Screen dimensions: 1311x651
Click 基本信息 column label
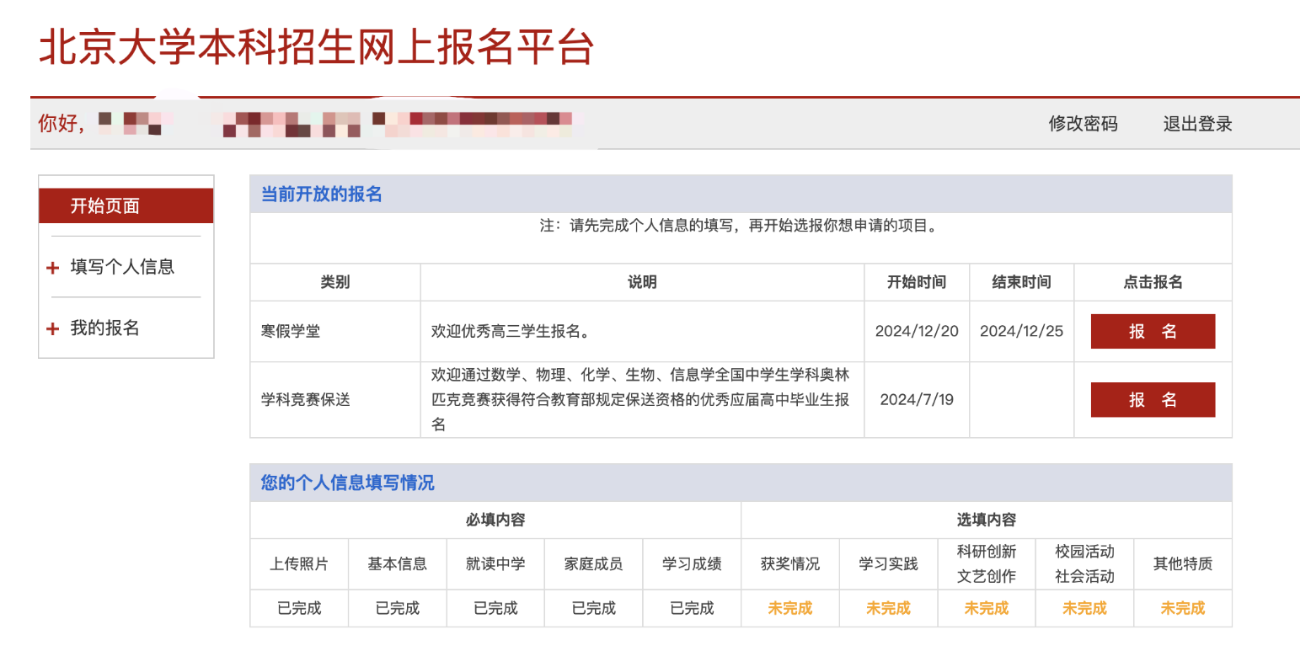[x=397, y=563]
